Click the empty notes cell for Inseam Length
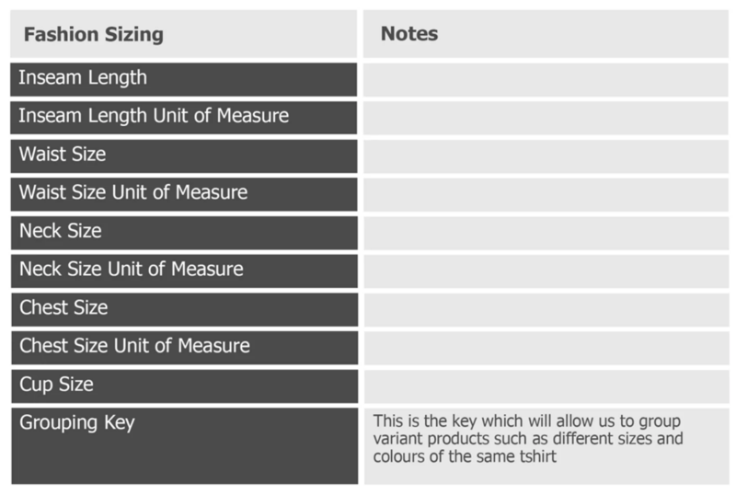The image size is (736, 495). 546,80
